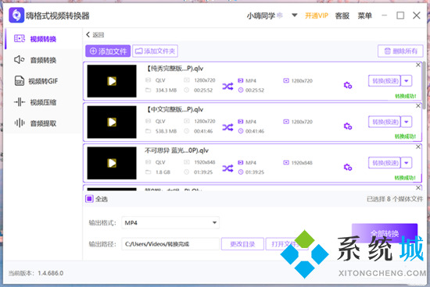This screenshot has width=430, height=287.
Task: Expand convert mode dropdown in 纯秀完整版 row
Action: pyautogui.click(x=407, y=81)
